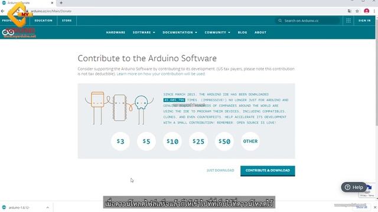Click the Search on Arduino.cc field

pyautogui.click(x=308, y=21)
